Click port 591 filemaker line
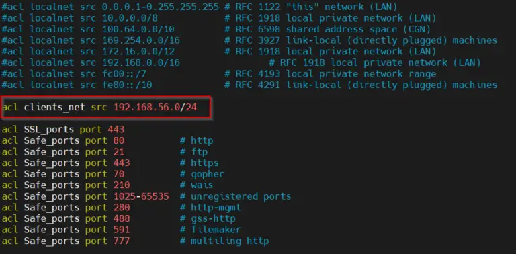Viewport: 516px width, 254px height. 122,230
